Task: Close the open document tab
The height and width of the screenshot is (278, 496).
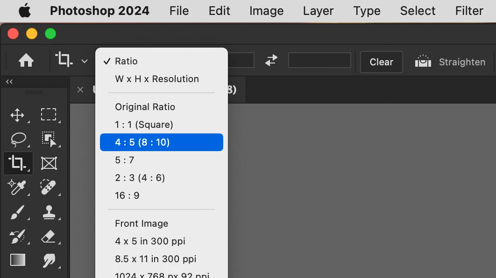Action: click(x=80, y=90)
